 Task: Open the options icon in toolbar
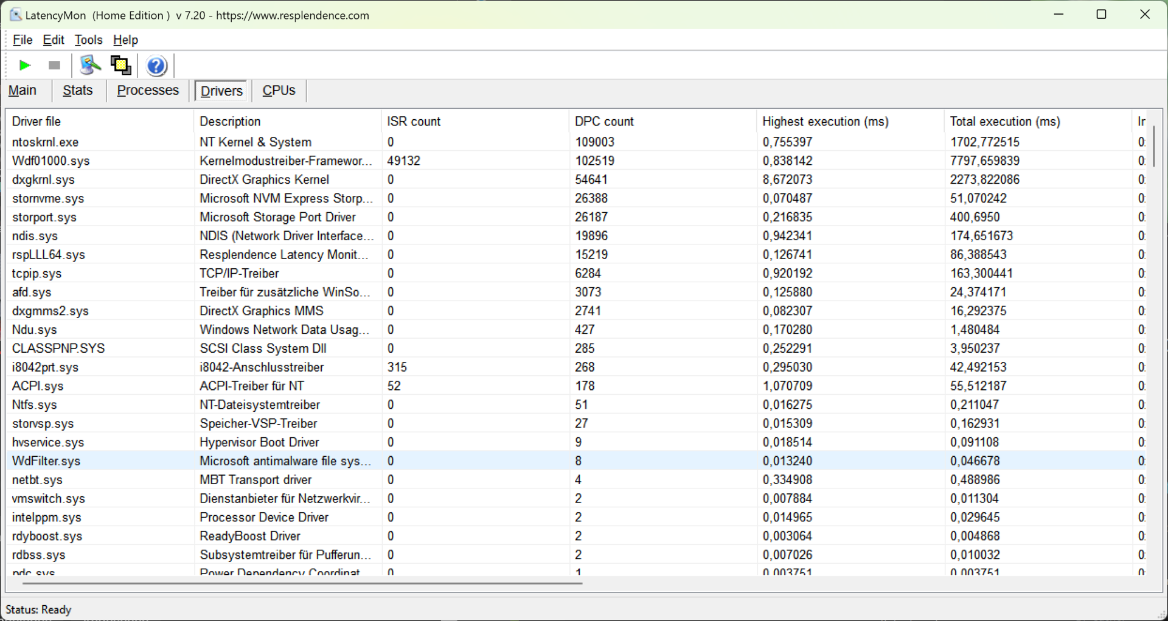pos(90,65)
